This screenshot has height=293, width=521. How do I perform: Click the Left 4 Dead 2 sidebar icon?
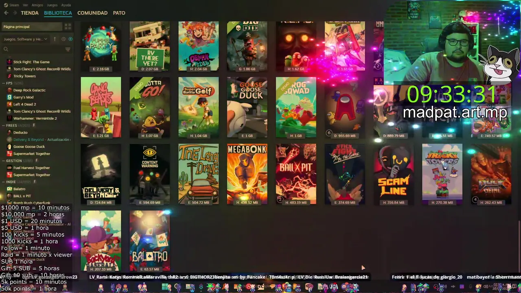tap(9, 104)
